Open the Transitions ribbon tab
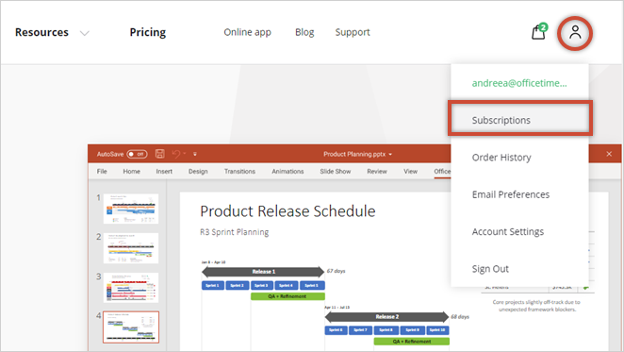The image size is (624, 352). point(239,172)
